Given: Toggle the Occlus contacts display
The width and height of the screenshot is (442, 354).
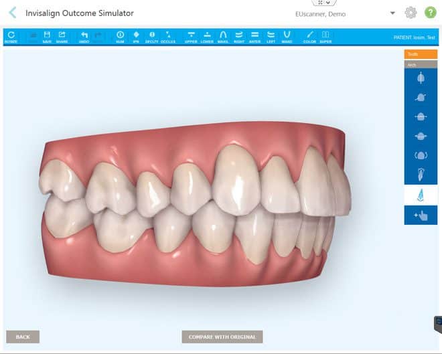Looking at the screenshot, I should (x=167, y=37).
